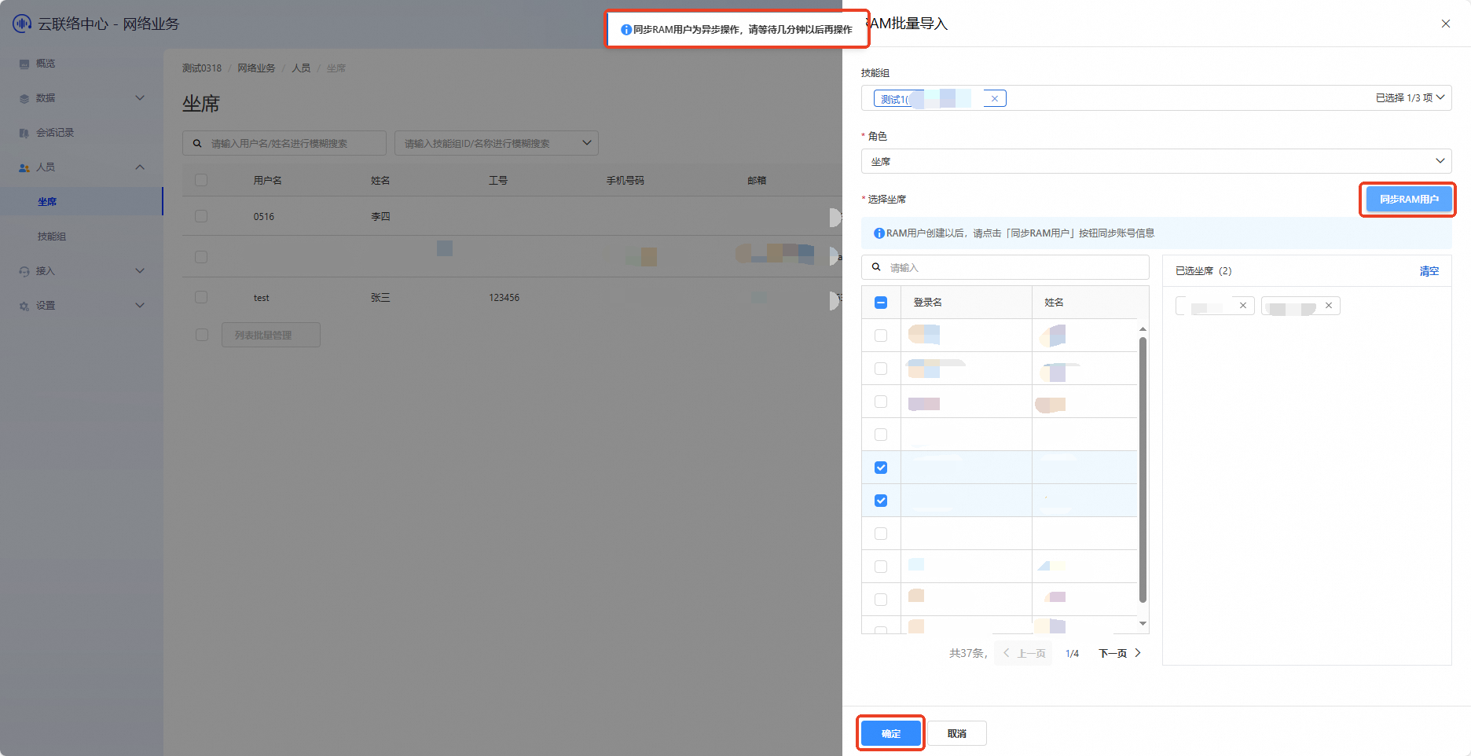This screenshot has width=1471, height=756.
Task: Open the 技能组ID/名称 filter dropdown
Action: 497,143
